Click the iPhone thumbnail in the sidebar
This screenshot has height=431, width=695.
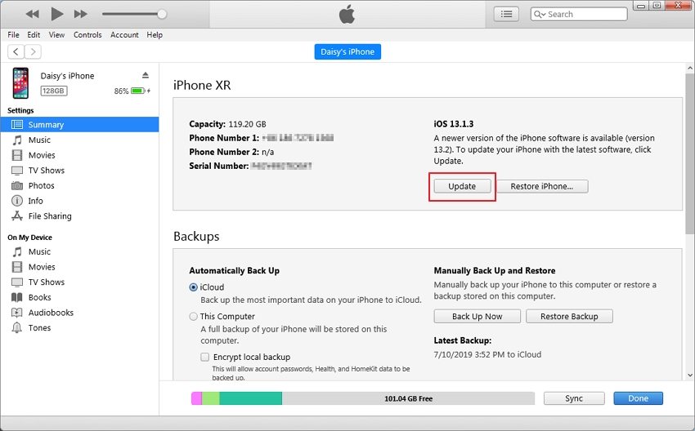[x=20, y=83]
